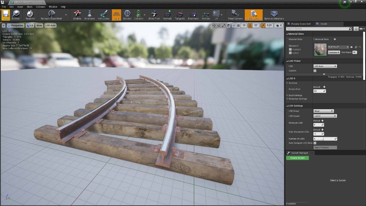Screen dimensions: 366x206
Task: Adjust the Number of LODs slider
Action: [325, 139]
